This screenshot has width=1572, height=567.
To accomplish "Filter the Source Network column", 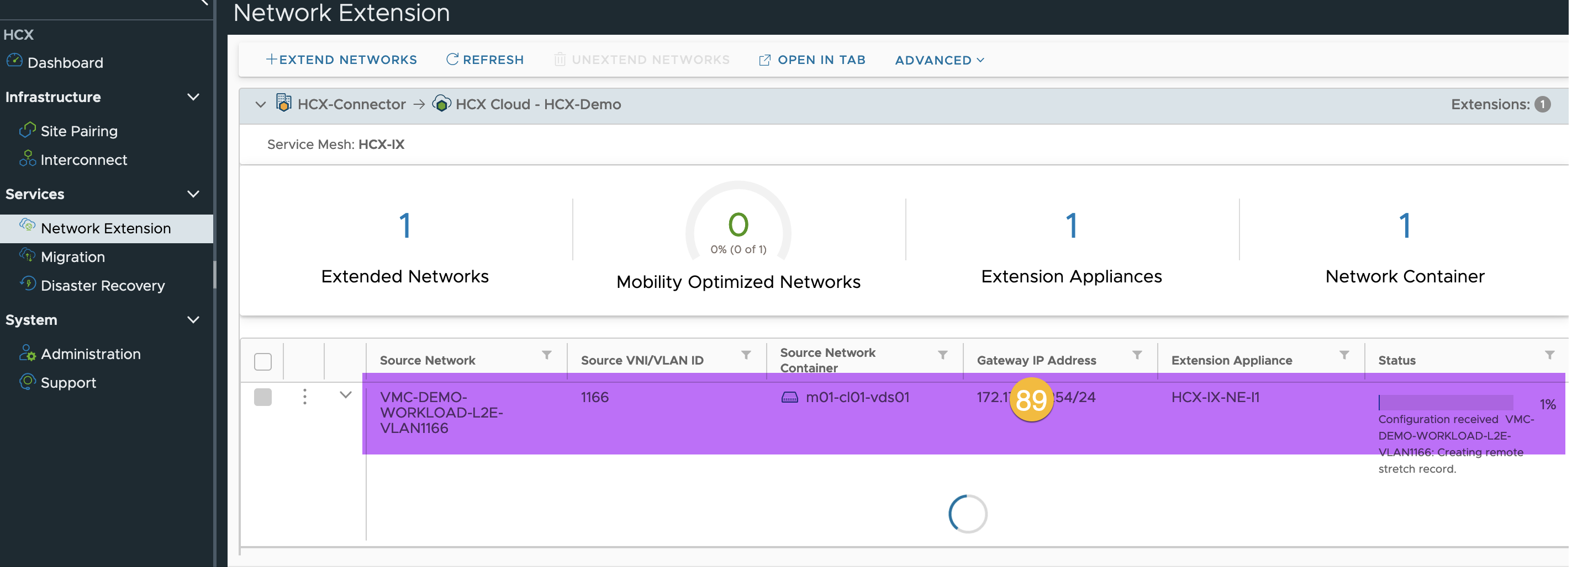I will point(547,355).
